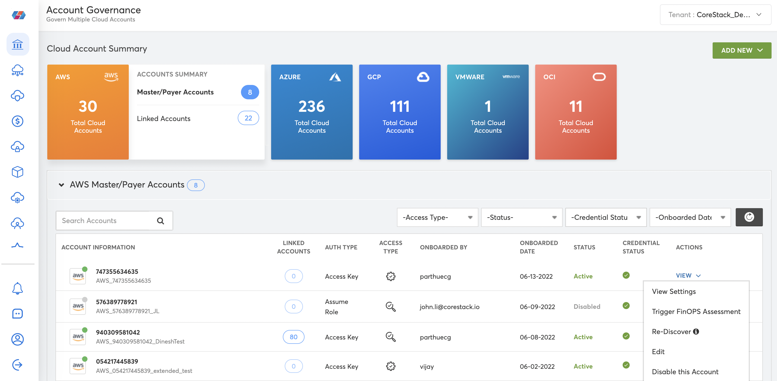Choose Disable this Account from menu
The height and width of the screenshot is (381, 777).
[685, 372]
